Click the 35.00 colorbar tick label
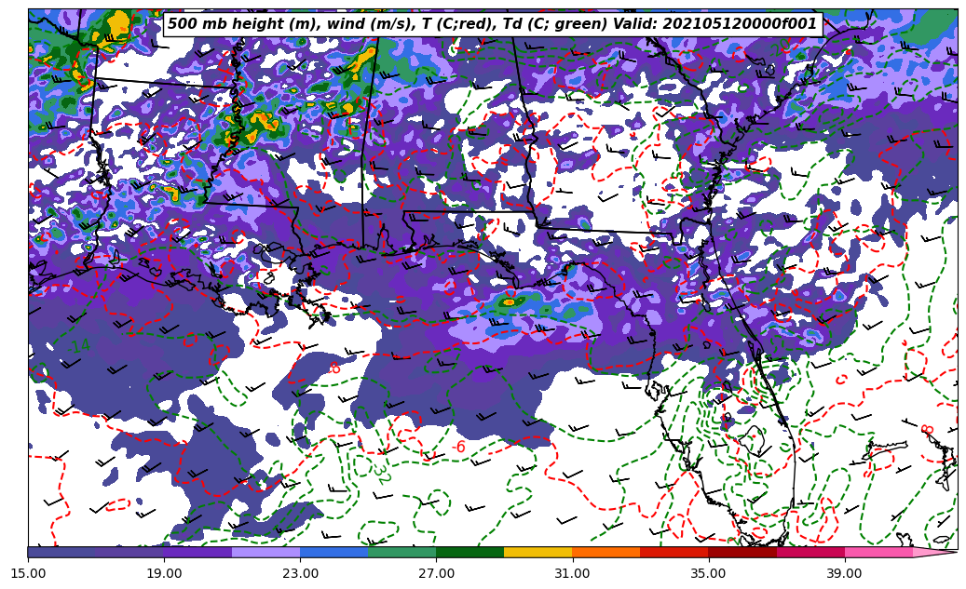The width and height of the screenshot is (966, 589). (708, 573)
